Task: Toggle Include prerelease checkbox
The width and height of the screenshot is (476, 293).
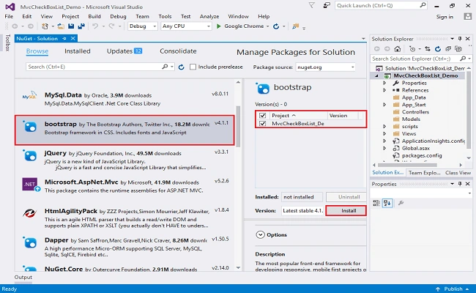Action: coord(193,67)
